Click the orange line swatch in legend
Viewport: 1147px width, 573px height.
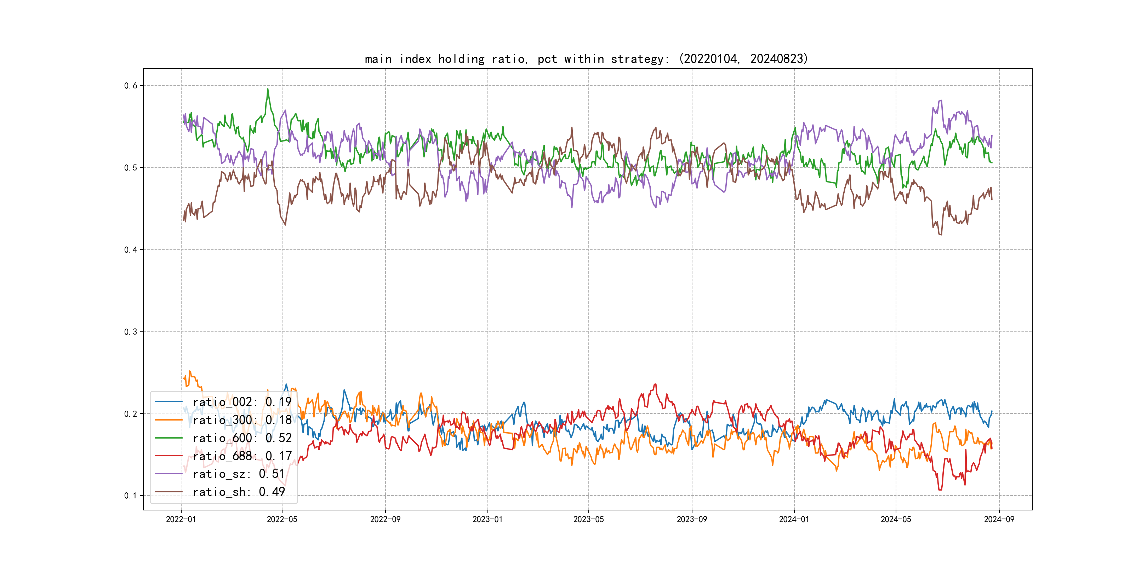click(x=168, y=420)
